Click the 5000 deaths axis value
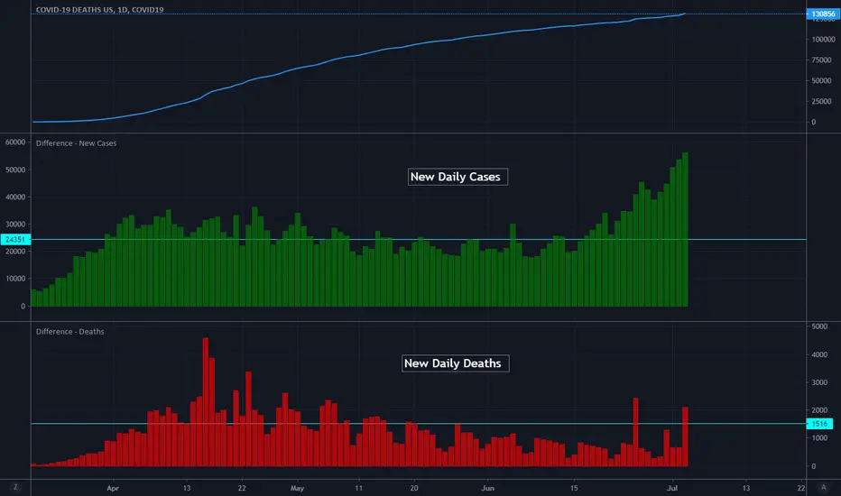Screen dimensions: 841x496 (x=819, y=326)
